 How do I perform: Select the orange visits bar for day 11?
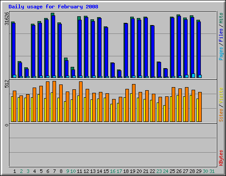[81, 102]
